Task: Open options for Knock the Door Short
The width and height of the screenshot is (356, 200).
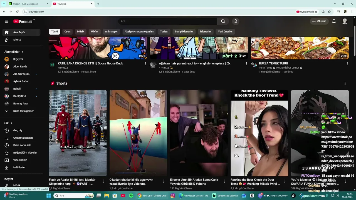Action: 285,181
